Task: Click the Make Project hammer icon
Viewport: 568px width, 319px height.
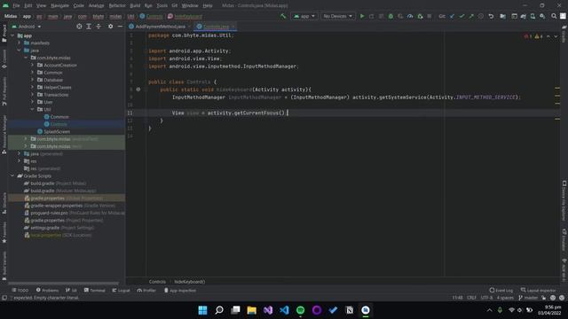Action: pyautogui.click(x=283, y=16)
